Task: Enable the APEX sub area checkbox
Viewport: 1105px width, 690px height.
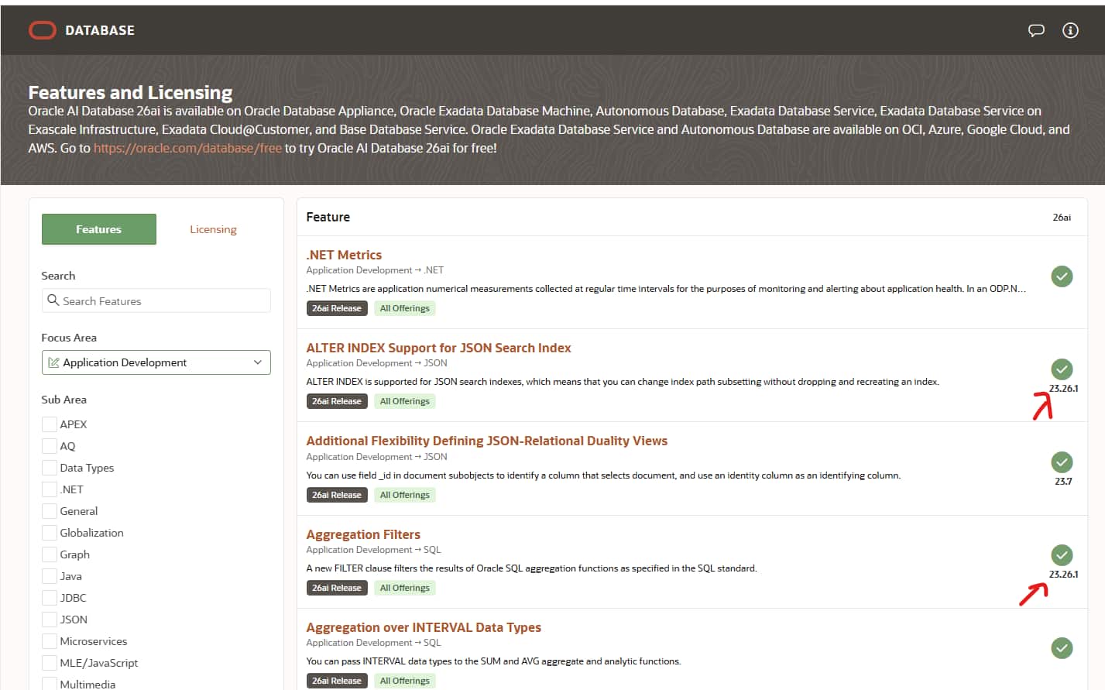Action: point(49,424)
